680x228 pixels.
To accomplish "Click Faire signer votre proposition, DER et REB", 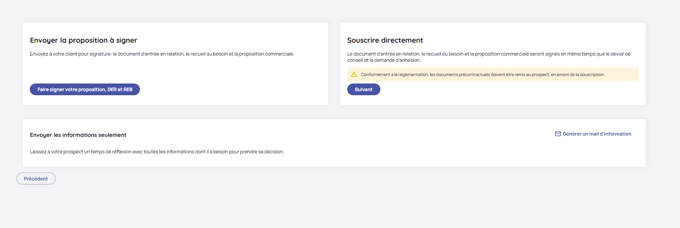I will click(x=85, y=89).
